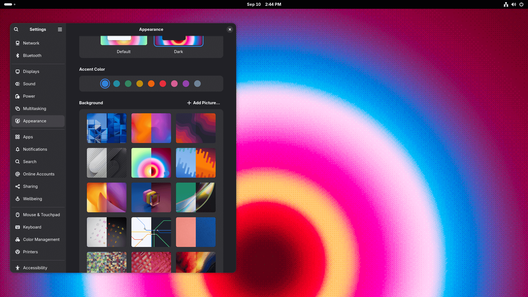Open the hamburger menu in Settings
The width and height of the screenshot is (528, 297).
point(60,29)
